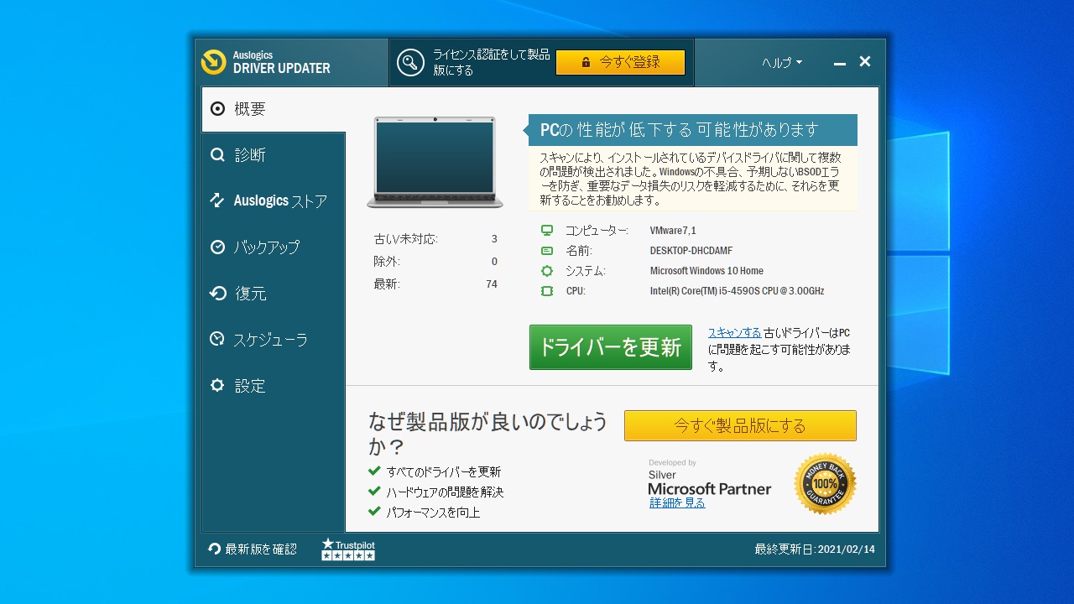Select the 概要 icon in the sidebar
1074x604 pixels.
217,109
